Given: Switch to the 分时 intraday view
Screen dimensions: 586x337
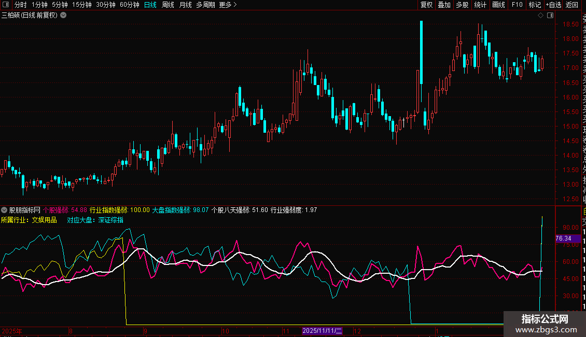Looking at the screenshot, I should click(x=20, y=5).
